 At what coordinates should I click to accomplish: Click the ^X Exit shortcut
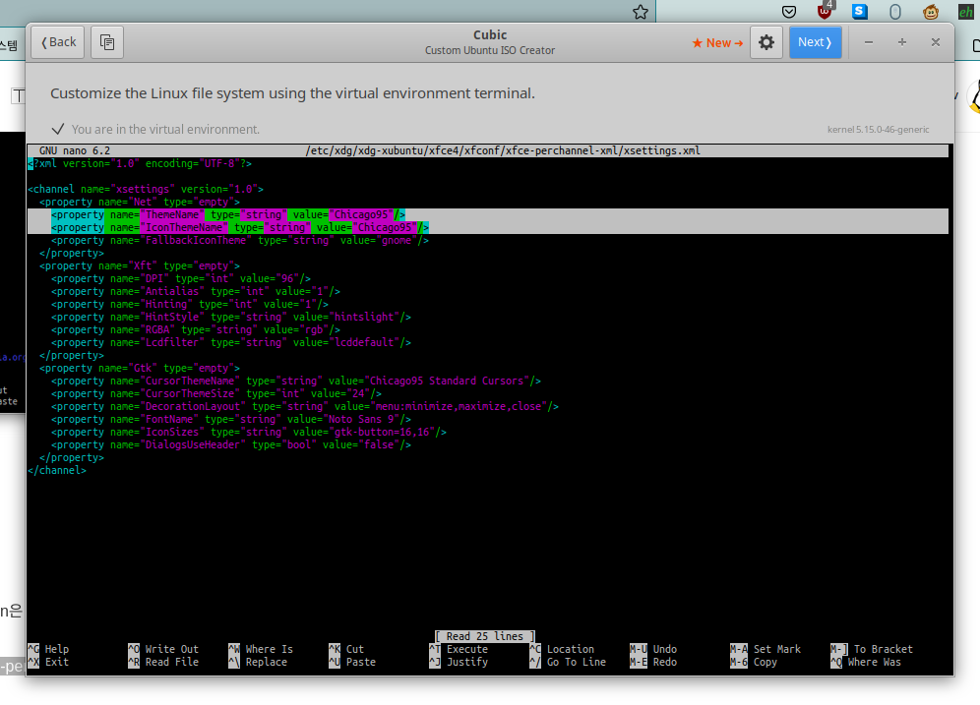tap(49, 662)
